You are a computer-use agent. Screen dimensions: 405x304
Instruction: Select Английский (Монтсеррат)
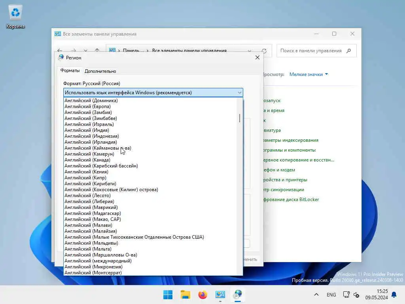pos(150,273)
